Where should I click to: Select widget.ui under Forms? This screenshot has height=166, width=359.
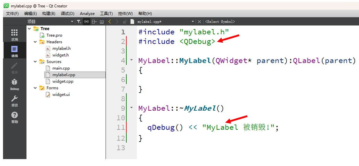(61, 94)
